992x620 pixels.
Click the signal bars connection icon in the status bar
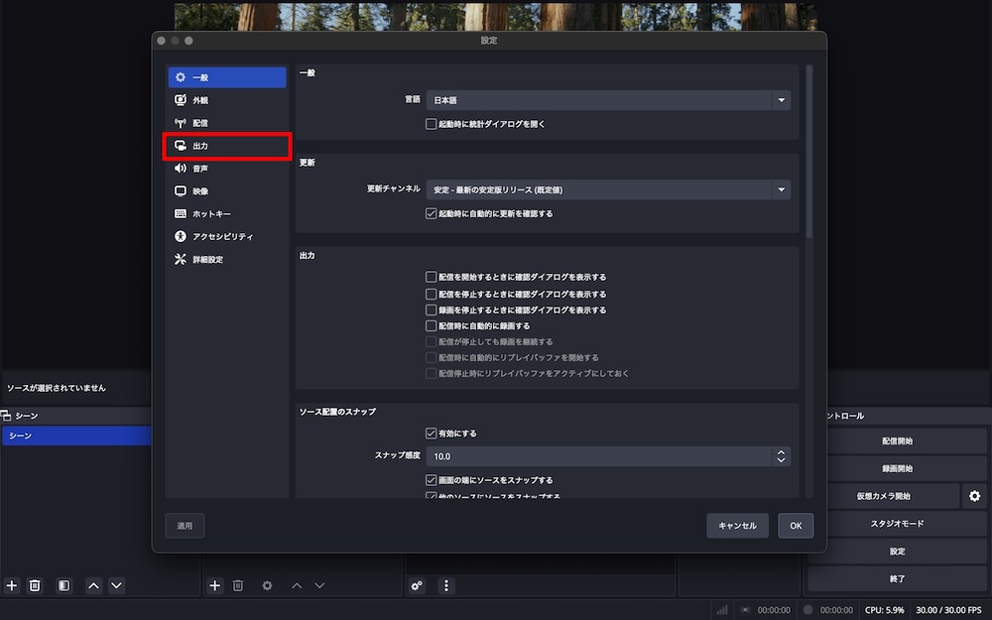click(722, 610)
